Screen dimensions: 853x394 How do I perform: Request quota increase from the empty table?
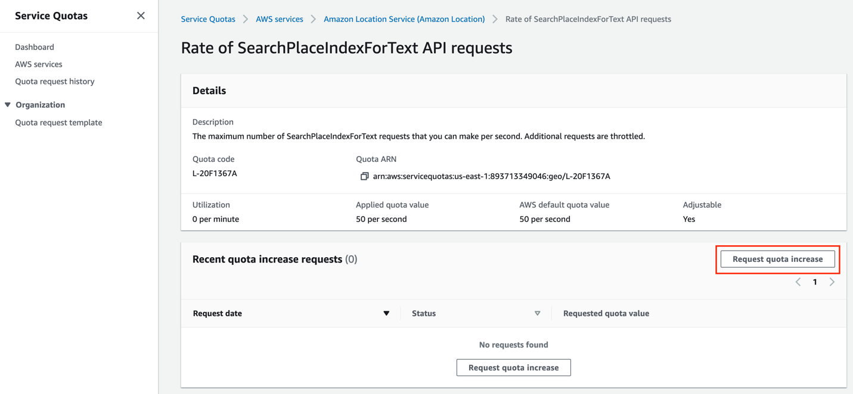513,367
